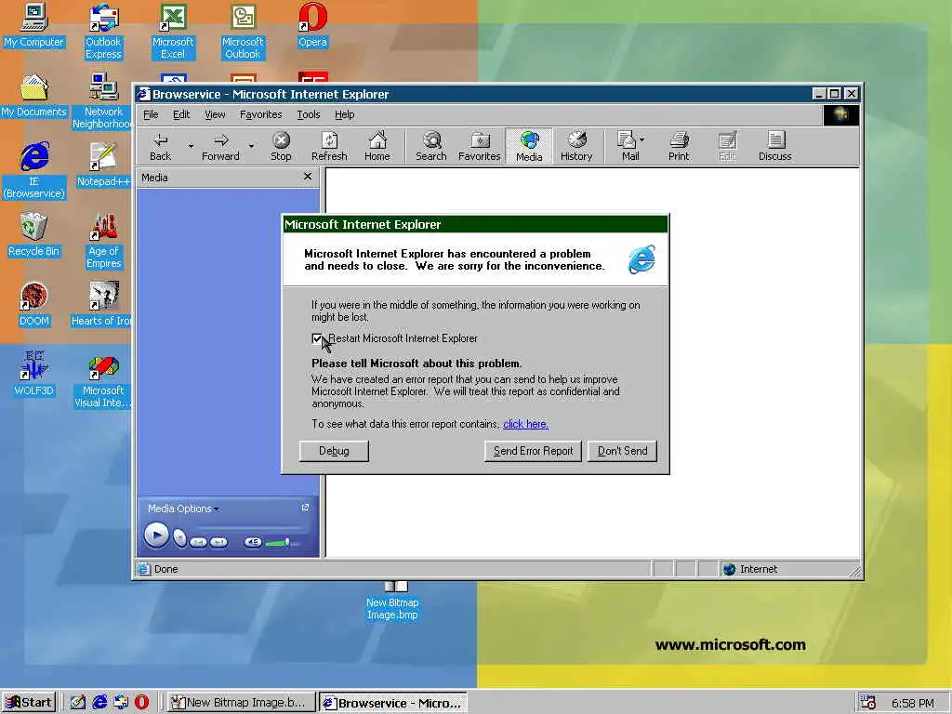Viewport: 952px width, 714px height.
Task: Undock the media player panel
Action: pyautogui.click(x=305, y=508)
